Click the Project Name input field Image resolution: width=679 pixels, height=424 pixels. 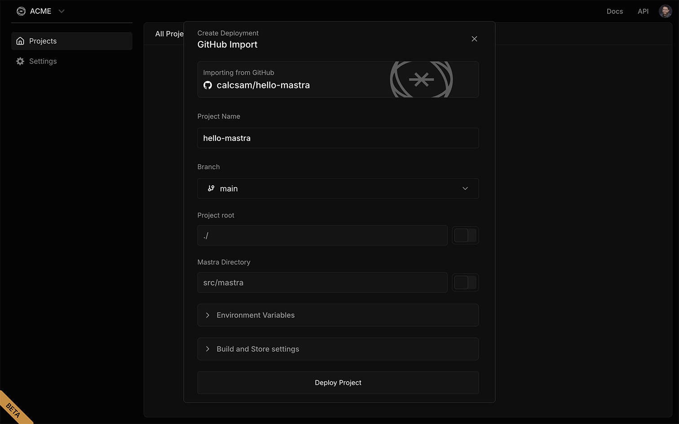coord(338,138)
